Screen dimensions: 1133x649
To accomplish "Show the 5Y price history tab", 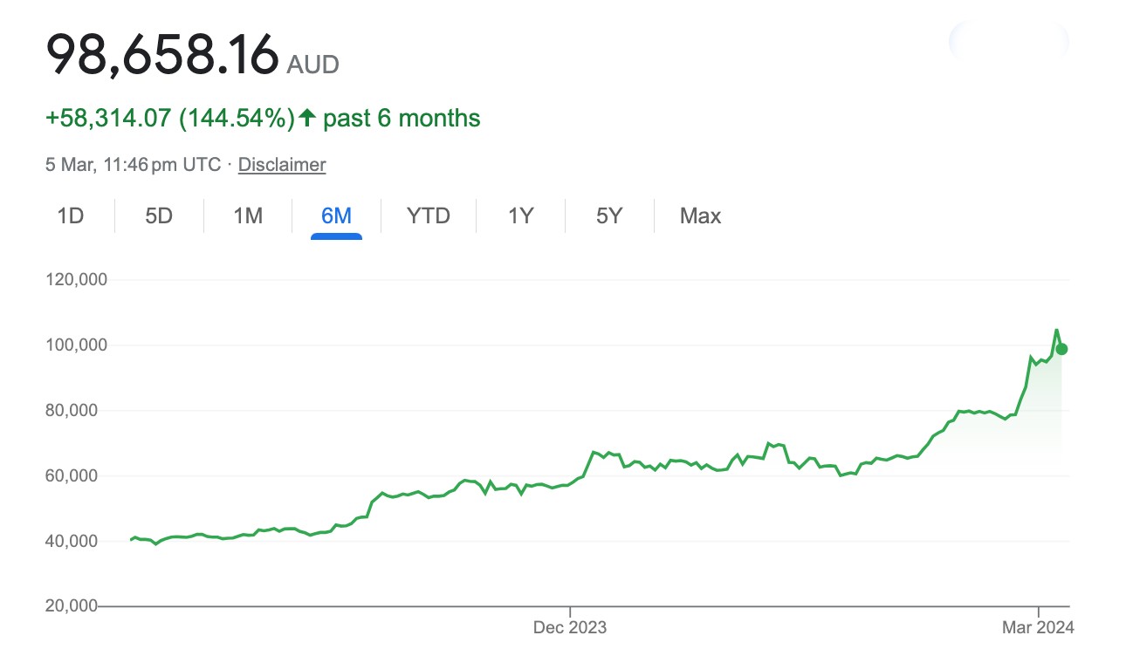I will (609, 215).
